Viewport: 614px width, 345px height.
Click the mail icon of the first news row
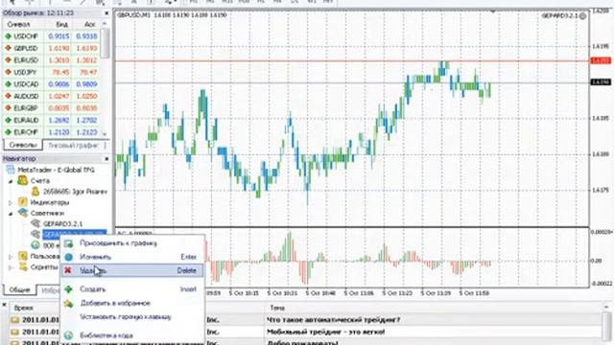(x=15, y=320)
